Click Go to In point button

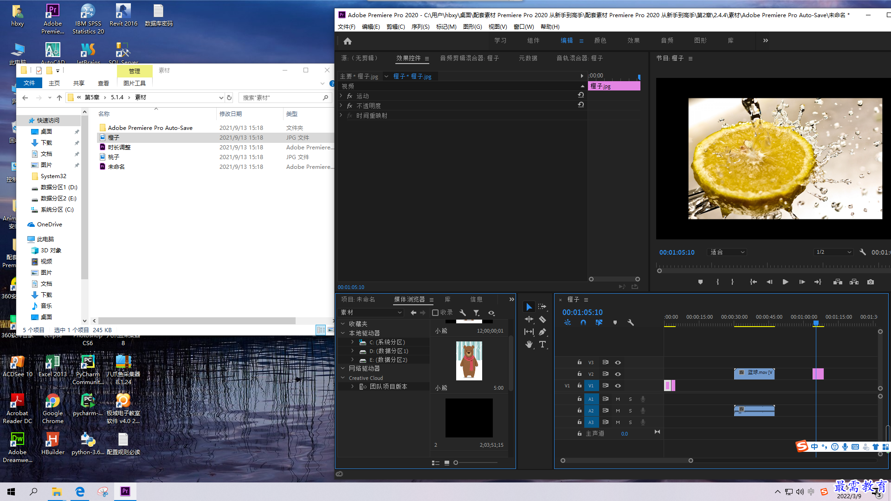(753, 282)
